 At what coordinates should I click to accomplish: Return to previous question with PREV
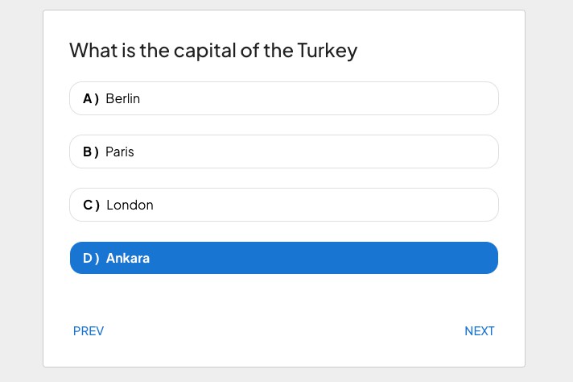point(89,331)
